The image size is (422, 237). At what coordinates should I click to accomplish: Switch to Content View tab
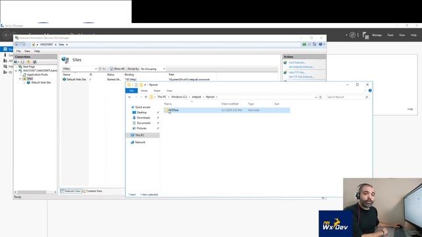(92, 191)
